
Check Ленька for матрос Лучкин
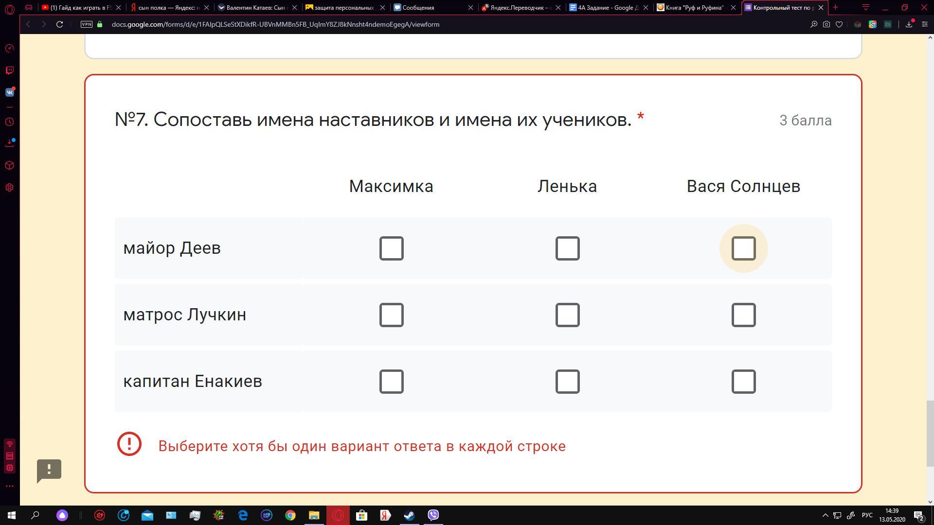pos(567,315)
